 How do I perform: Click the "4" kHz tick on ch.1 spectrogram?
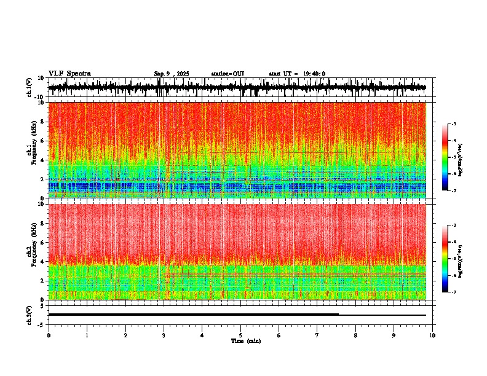(x=42, y=160)
